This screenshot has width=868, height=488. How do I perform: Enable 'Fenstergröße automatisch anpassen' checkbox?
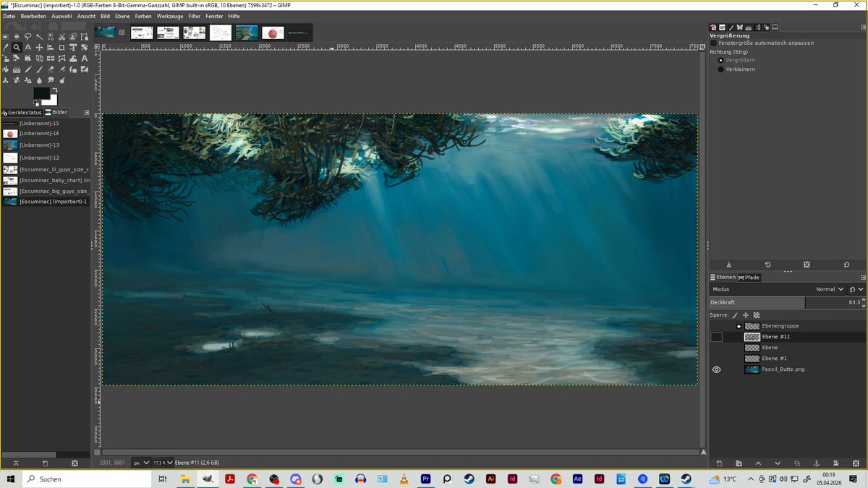(714, 43)
